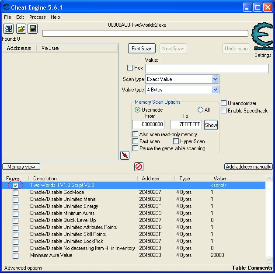Open the Value type dropdown

215,90
